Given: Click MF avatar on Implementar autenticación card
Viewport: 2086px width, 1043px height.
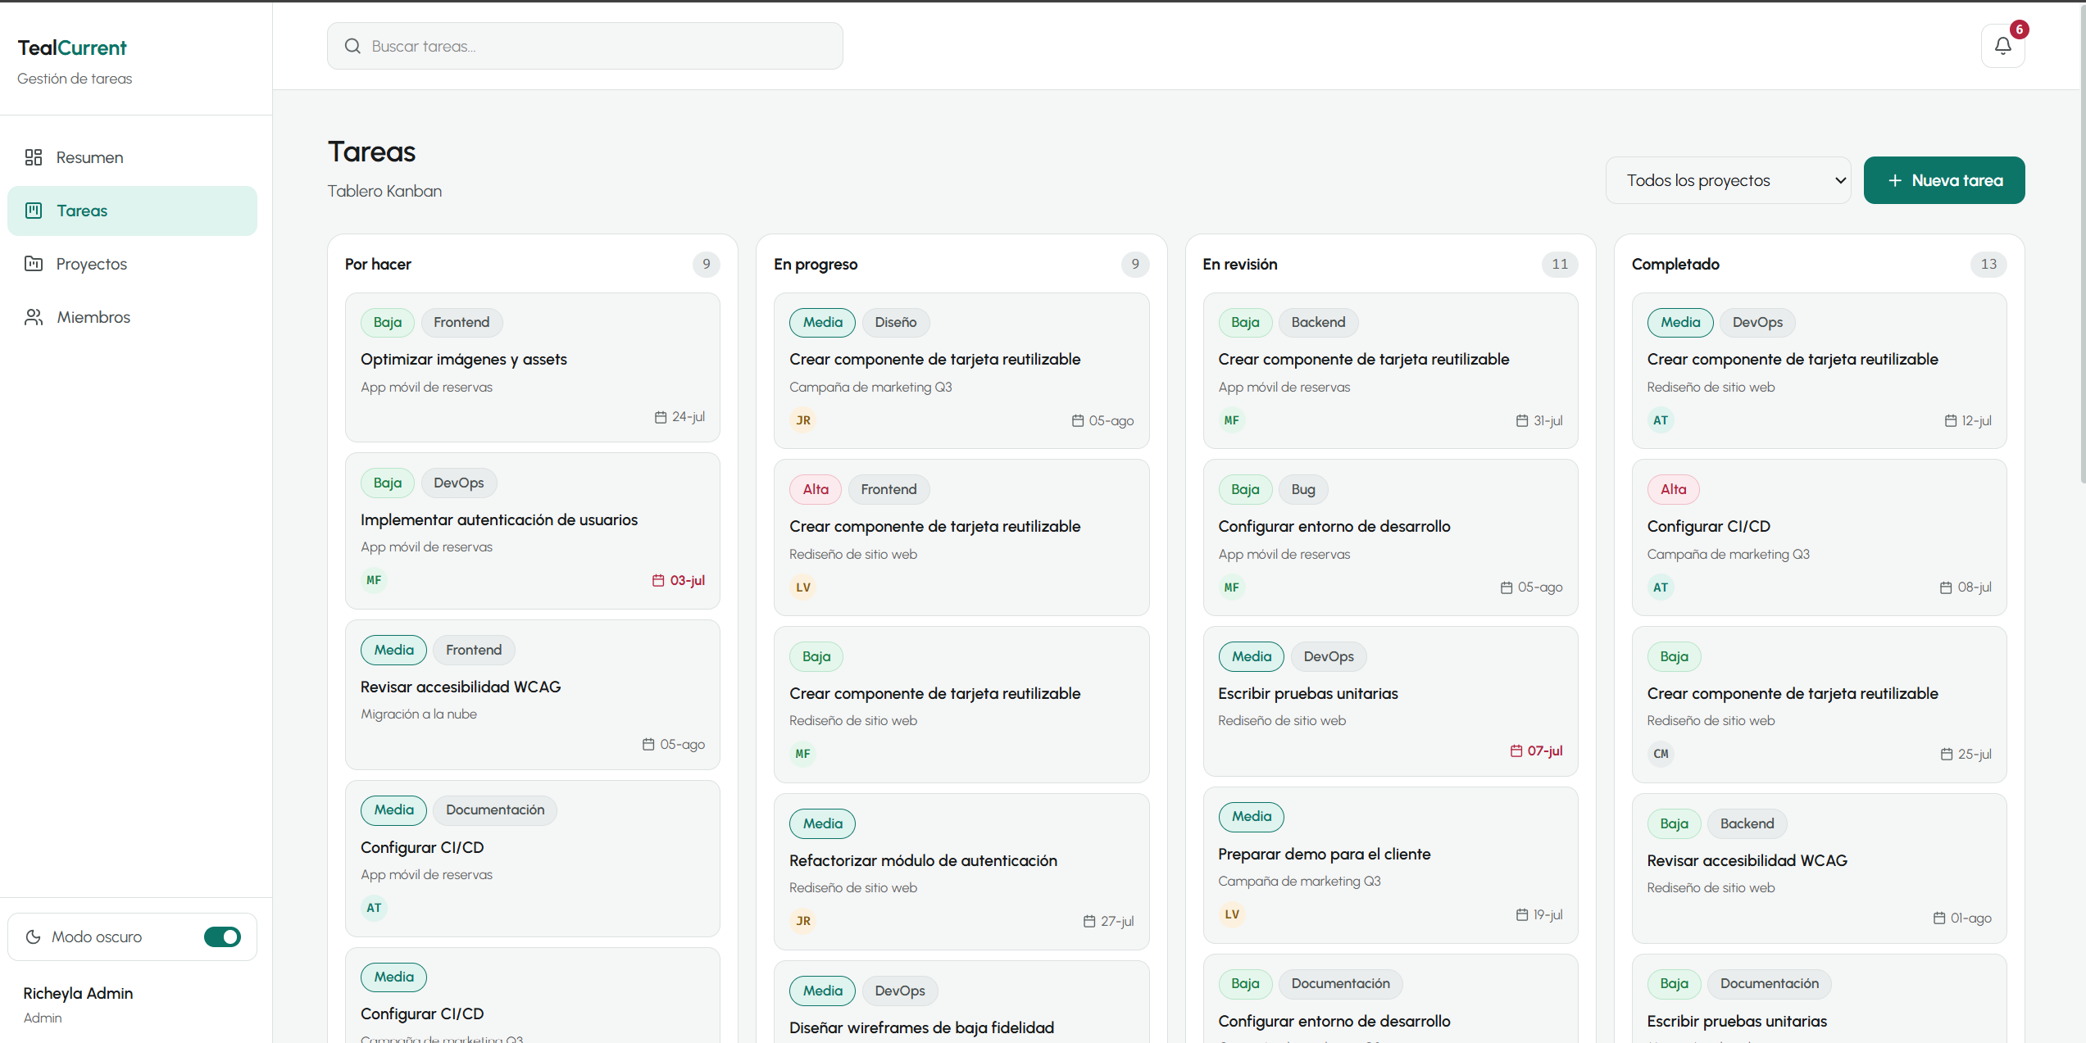Looking at the screenshot, I should click(374, 580).
